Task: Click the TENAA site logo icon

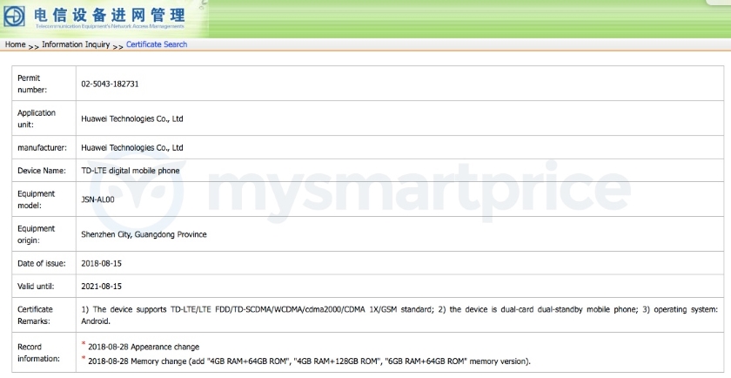Action: tap(14, 17)
